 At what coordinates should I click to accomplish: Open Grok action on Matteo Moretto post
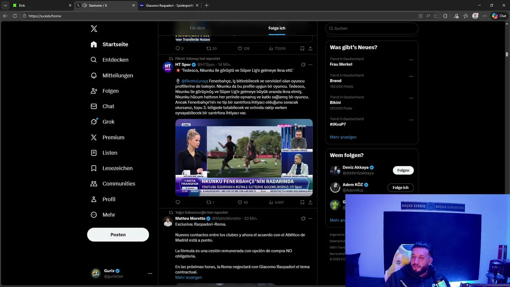pos(303,218)
